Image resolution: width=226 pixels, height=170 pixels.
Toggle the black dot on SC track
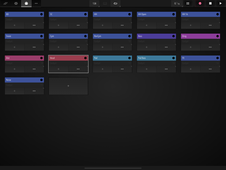85,14
